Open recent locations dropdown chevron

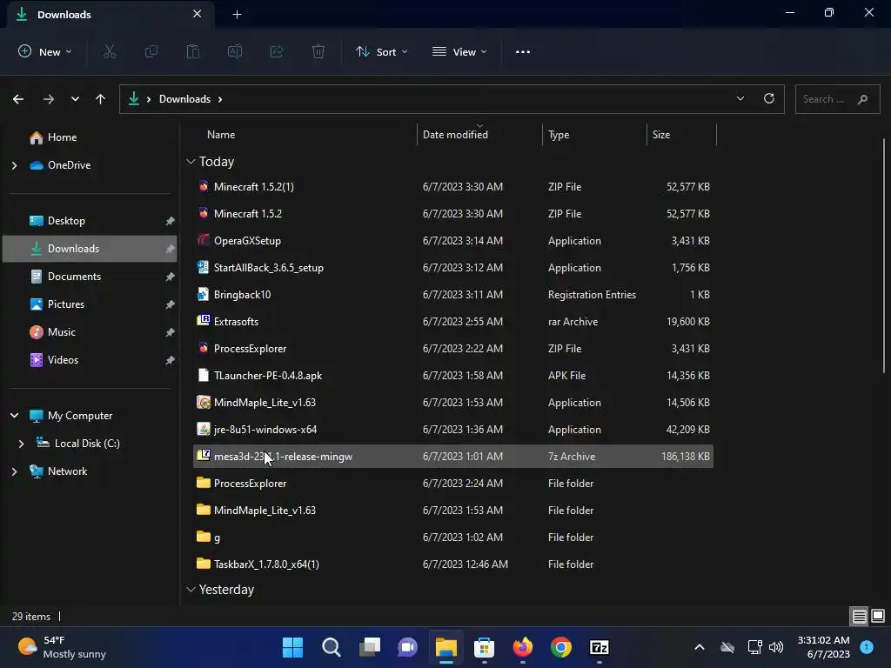point(75,99)
